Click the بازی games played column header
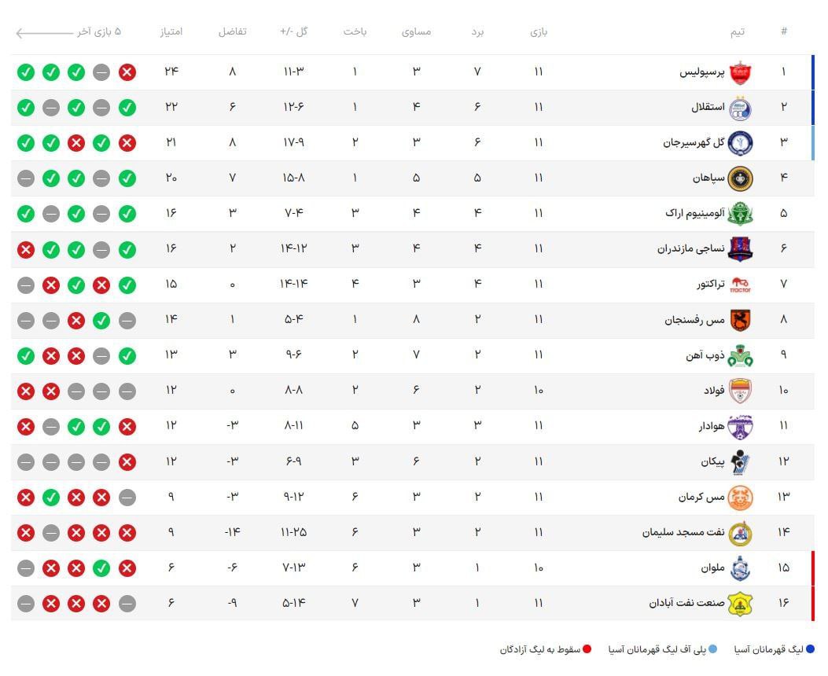Viewport: 828px width, 676px height. 539,32
